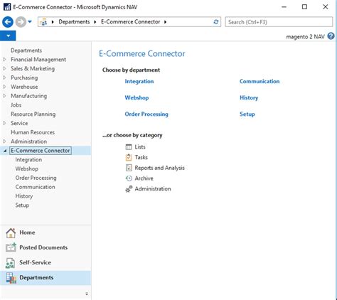Click the Search field

(x=279, y=22)
